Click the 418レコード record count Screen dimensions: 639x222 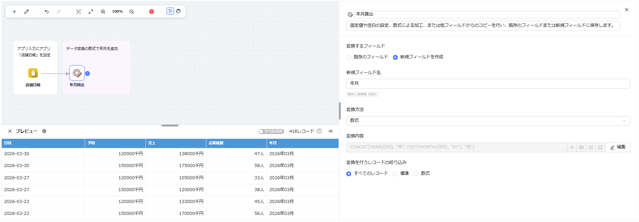302,131
